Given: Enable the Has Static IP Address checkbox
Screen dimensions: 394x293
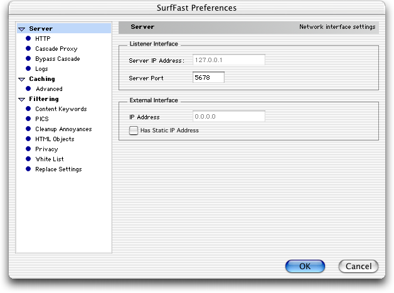Looking at the screenshot, I should [134, 131].
